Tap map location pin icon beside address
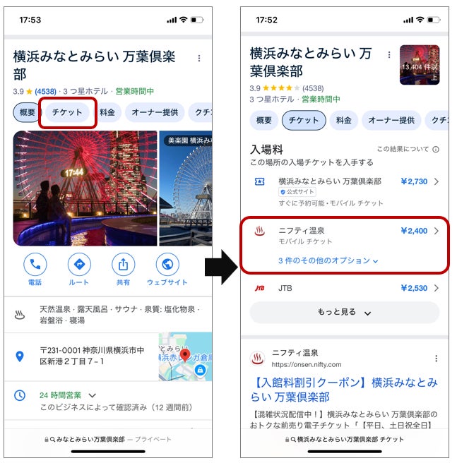 click(20, 356)
